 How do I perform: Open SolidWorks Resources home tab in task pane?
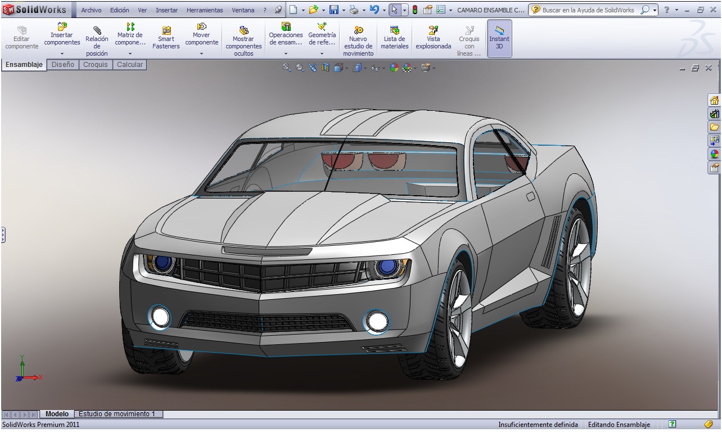714,100
